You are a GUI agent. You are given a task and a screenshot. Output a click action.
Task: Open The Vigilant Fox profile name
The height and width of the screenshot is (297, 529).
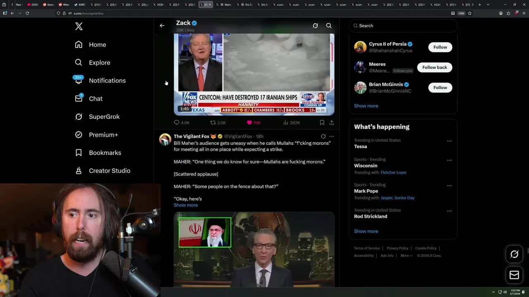(192, 136)
